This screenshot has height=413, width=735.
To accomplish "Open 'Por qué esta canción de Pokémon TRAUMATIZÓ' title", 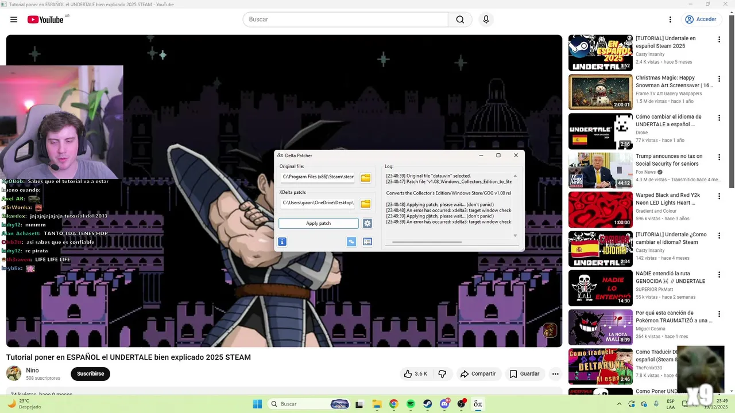I will [674, 317].
